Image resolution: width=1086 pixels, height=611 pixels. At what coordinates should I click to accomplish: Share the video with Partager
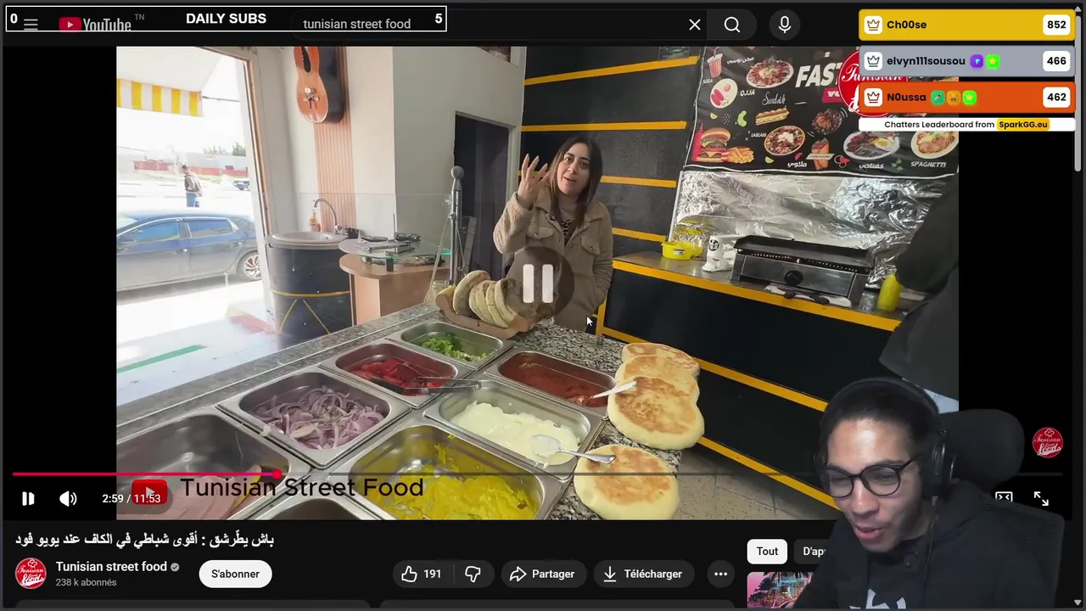[x=542, y=574]
